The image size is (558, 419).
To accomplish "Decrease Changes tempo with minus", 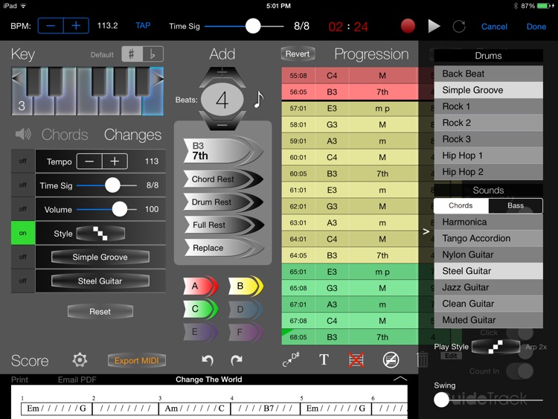I will click(x=89, y=161).
